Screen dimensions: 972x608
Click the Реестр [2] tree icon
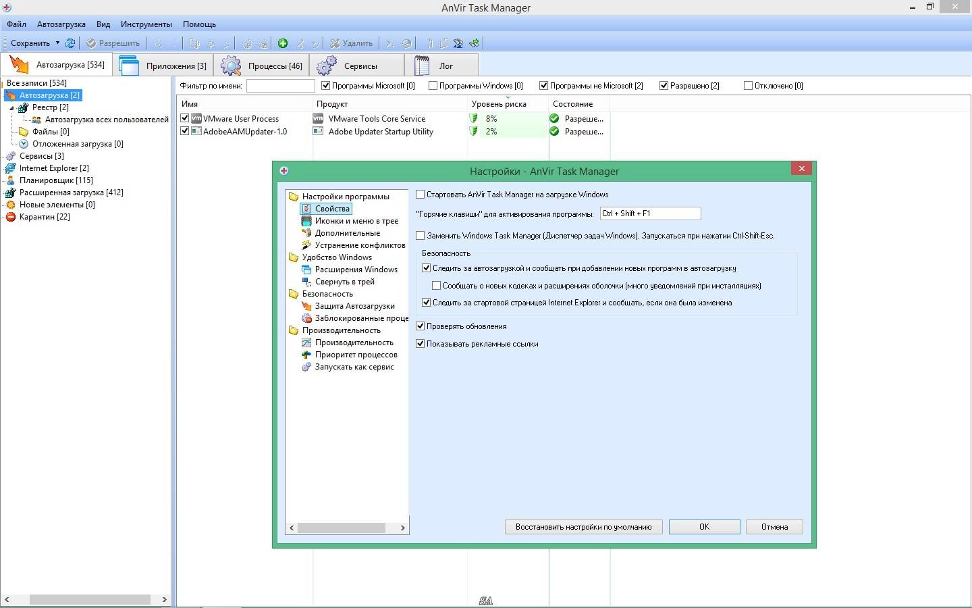tap(24, 107)
